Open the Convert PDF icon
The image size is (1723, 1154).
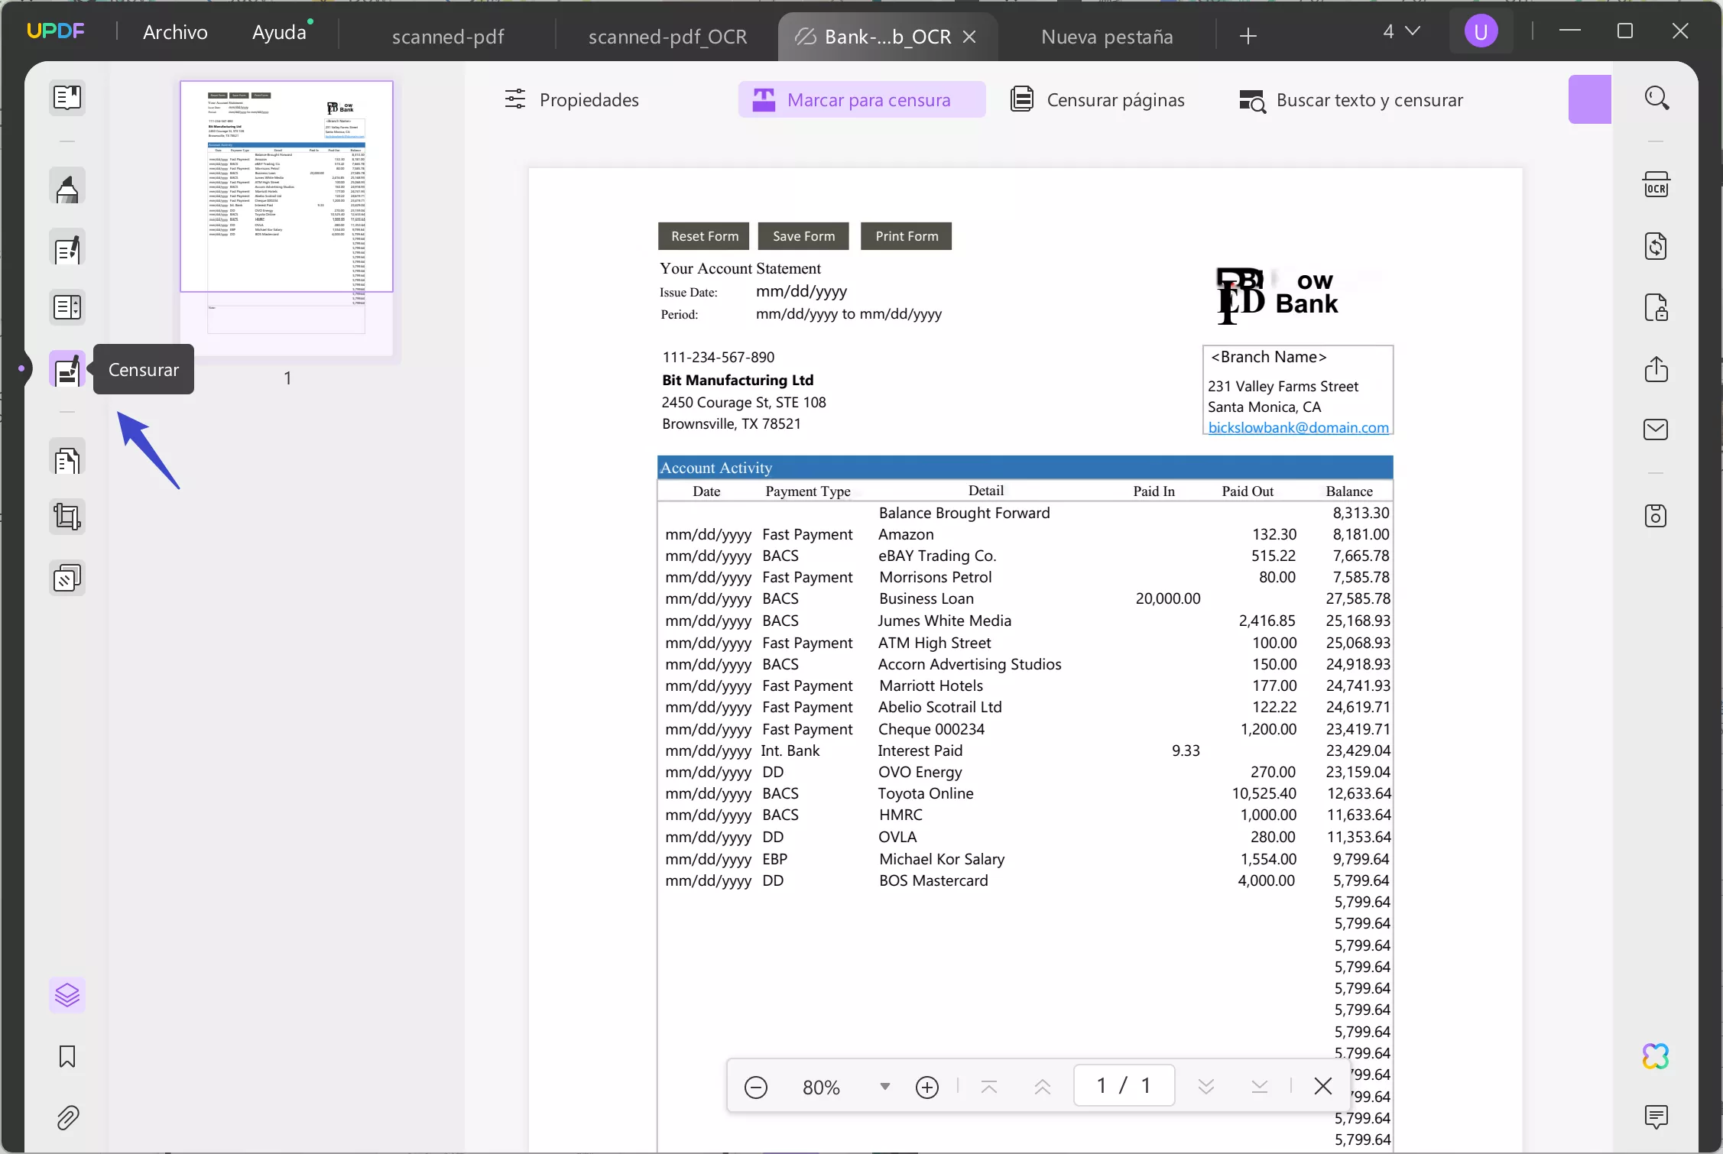pos(1656,246)
